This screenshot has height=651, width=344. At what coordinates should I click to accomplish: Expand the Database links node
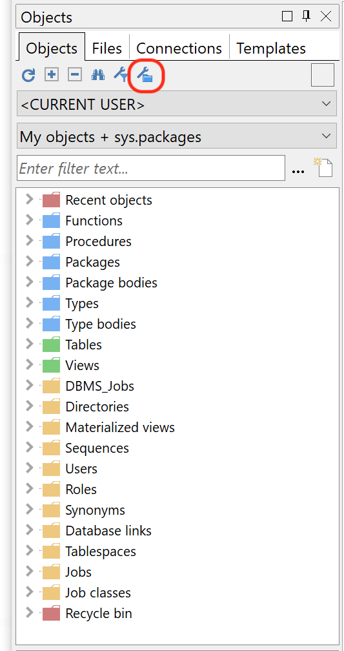pyautogui.click(x=29, y=530)
